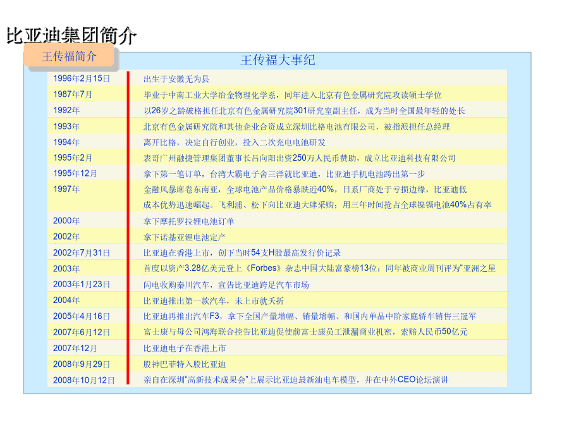Viewport: 569px width, 427px height.
Task: Select the date 1994年
Action: [x=66, y=142]
